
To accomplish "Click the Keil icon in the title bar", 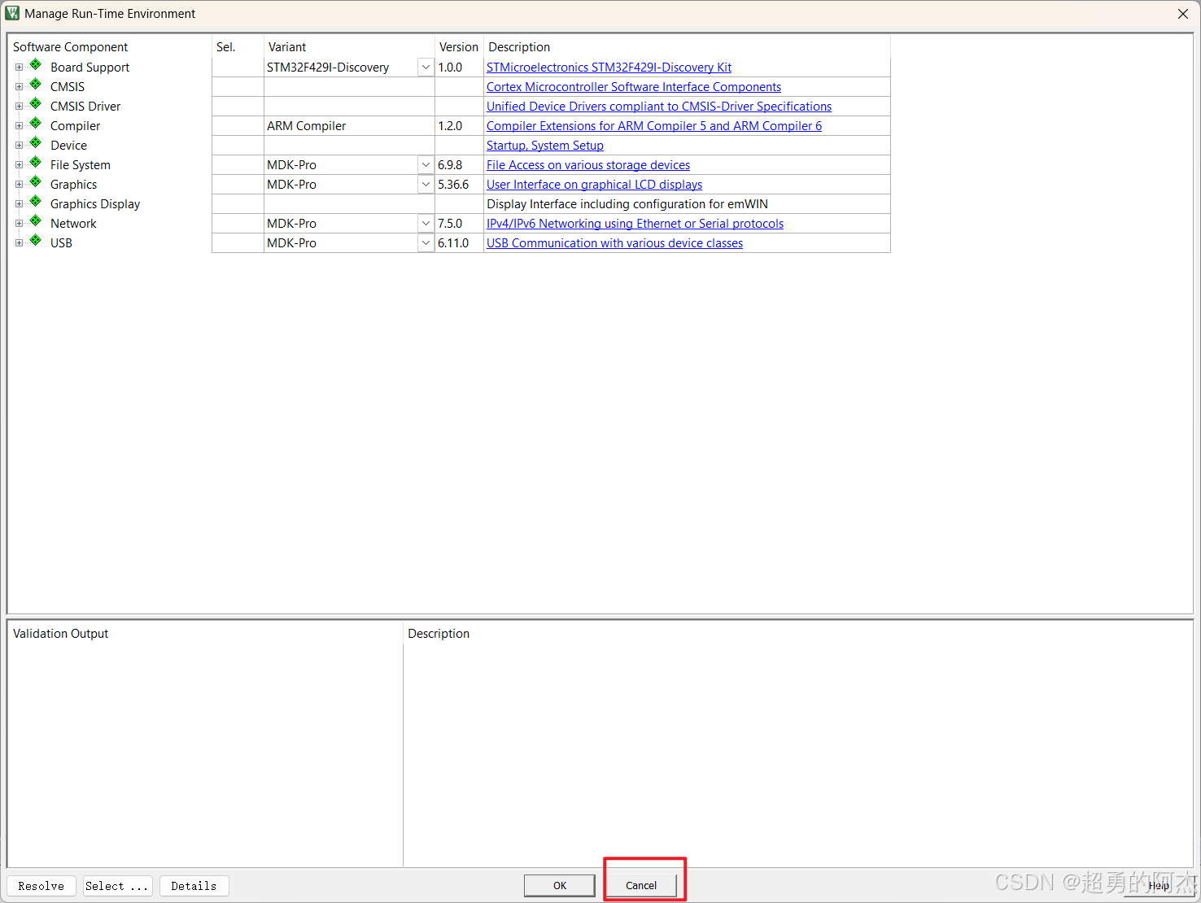I will pos(12,13).
